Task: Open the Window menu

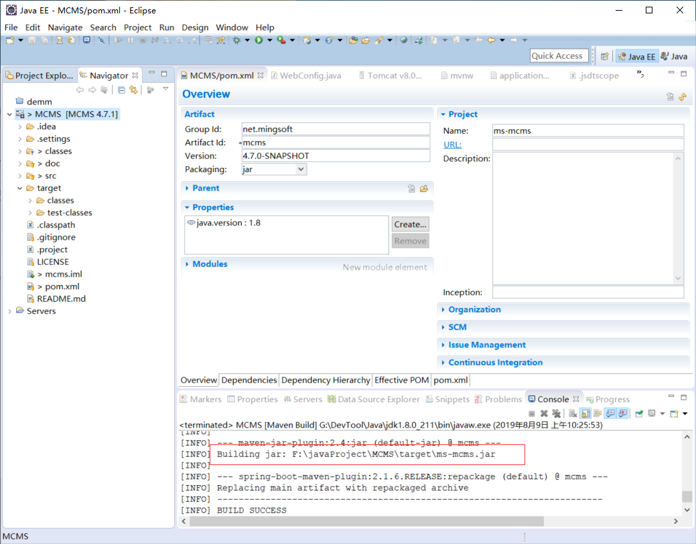Action: [232, 27]
